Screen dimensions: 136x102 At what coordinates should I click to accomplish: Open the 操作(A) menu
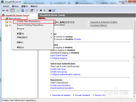tap(15, 6)
